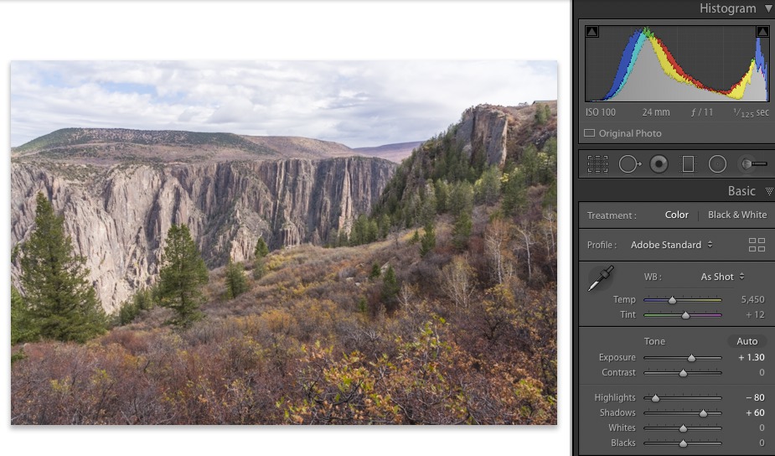775x456 pixels.
Task: Select the Red Eye Correction tool
Action: [x=659, y=163]
